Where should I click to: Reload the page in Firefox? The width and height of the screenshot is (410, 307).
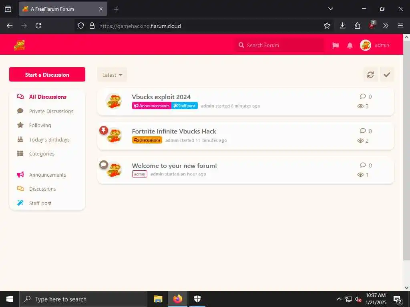click(x=38, y=26)
